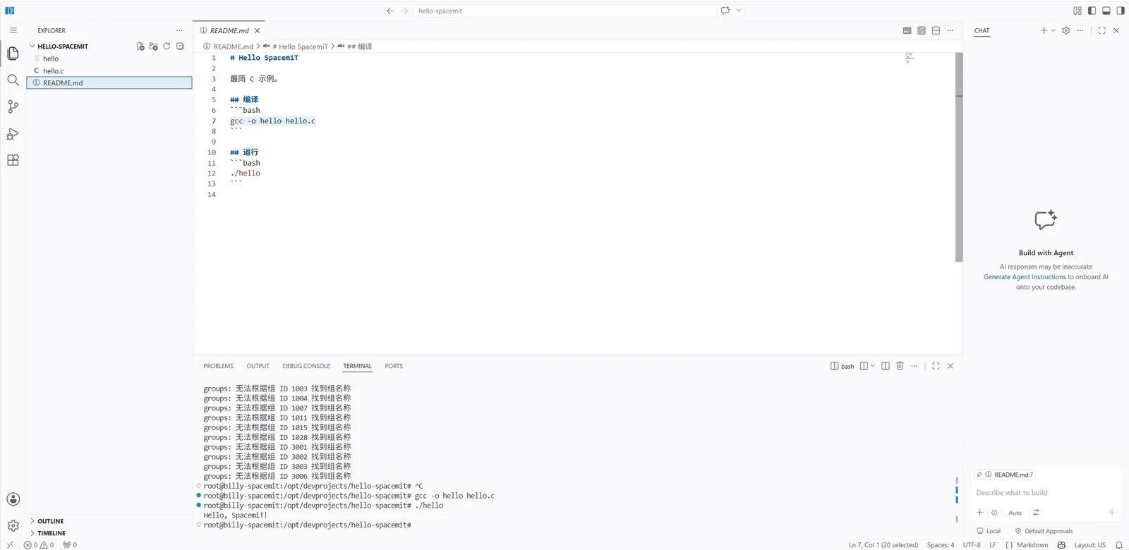Viewport: 1129px width, 550px height.
Task: Toggle primary side bar visibility
Action: point(1092,11)
